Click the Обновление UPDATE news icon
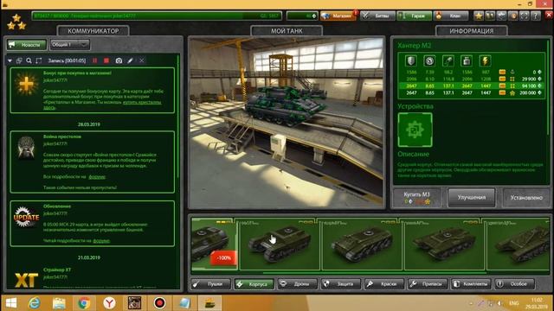The image size is (554, 311). pyautogui.click(x=26, y=217)
